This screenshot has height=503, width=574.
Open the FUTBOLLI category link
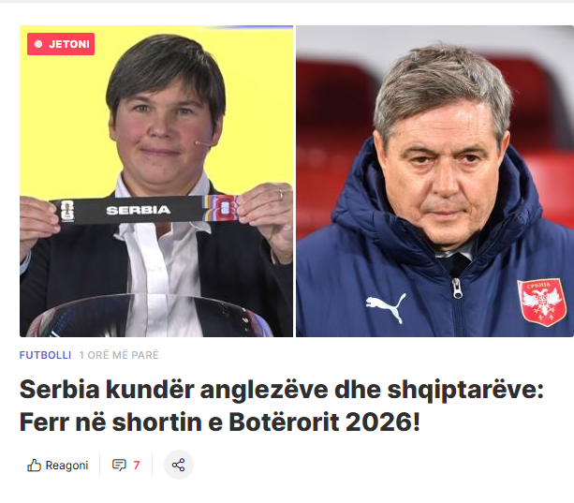click(x=45, y=355)
